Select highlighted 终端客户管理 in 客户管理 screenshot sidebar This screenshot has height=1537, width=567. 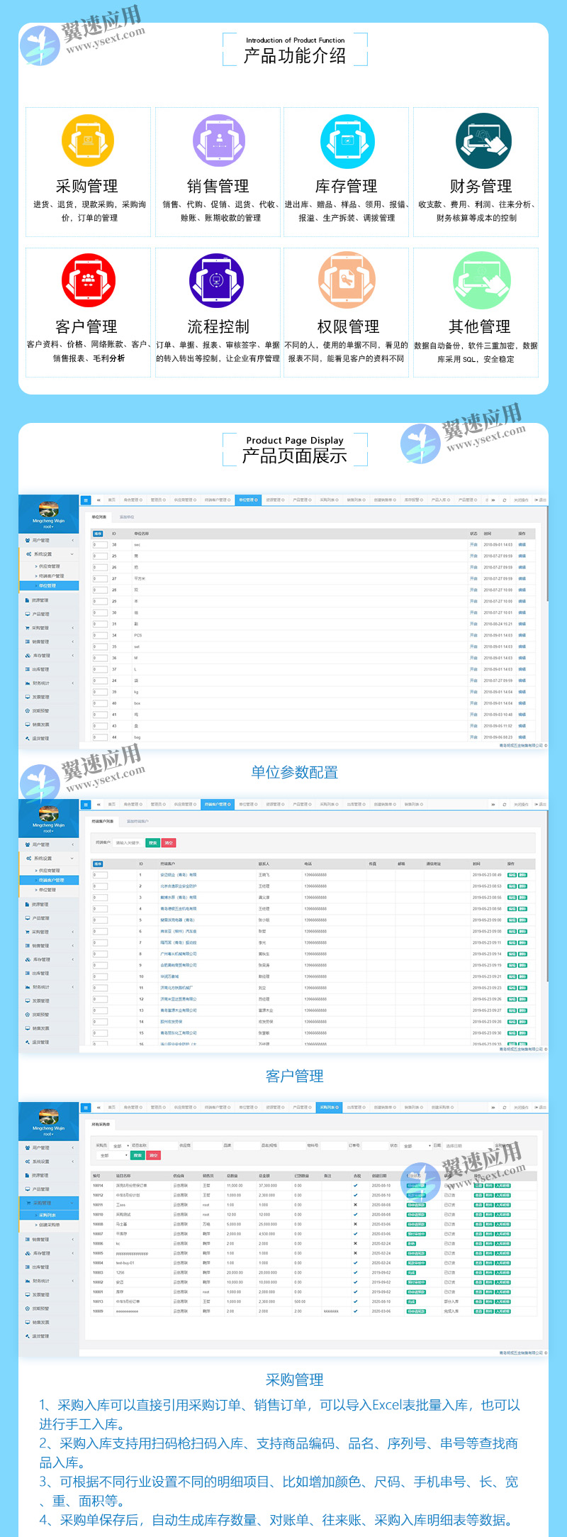click(x=49, y=880)
